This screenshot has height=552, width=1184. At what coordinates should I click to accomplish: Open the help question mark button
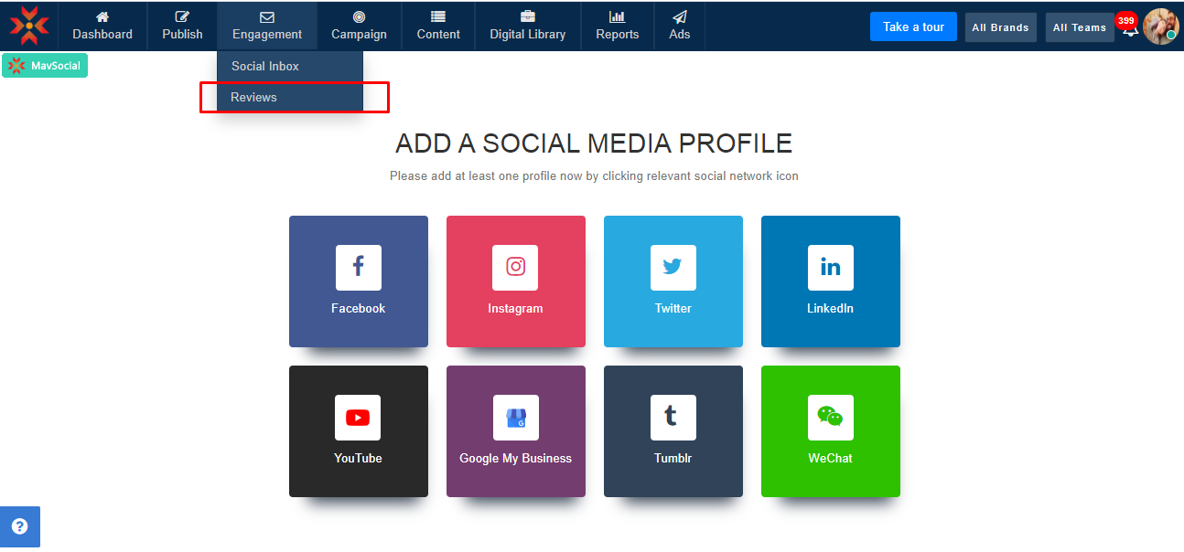tap(19, 526)
